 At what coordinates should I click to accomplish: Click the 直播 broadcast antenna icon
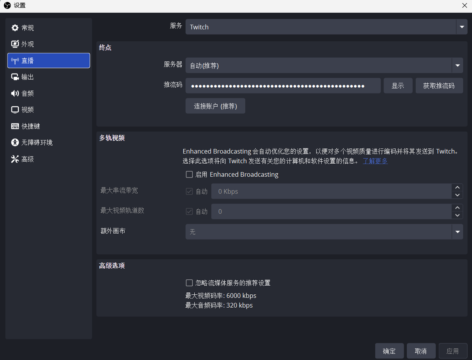pyautogui.click(x=15, y=60)
